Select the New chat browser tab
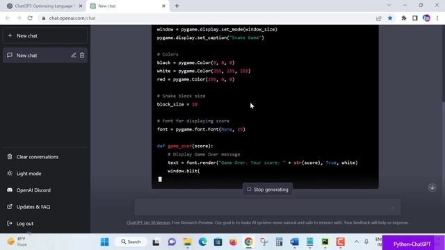This screenshot has height=250, width=445. point(128,6)
